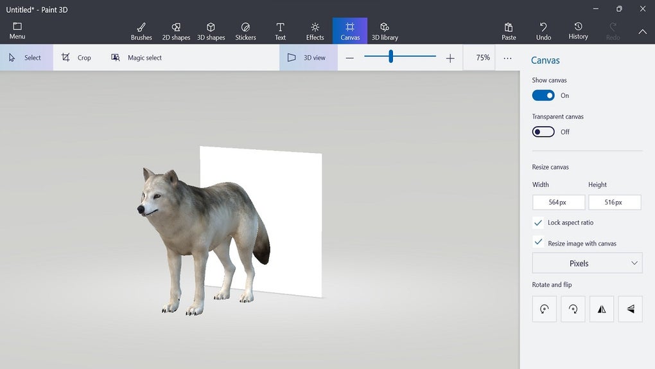The height and width of the screenshot is (369, 655).
Task: Click the Magic select tool
Action: [x=136, y=58]
